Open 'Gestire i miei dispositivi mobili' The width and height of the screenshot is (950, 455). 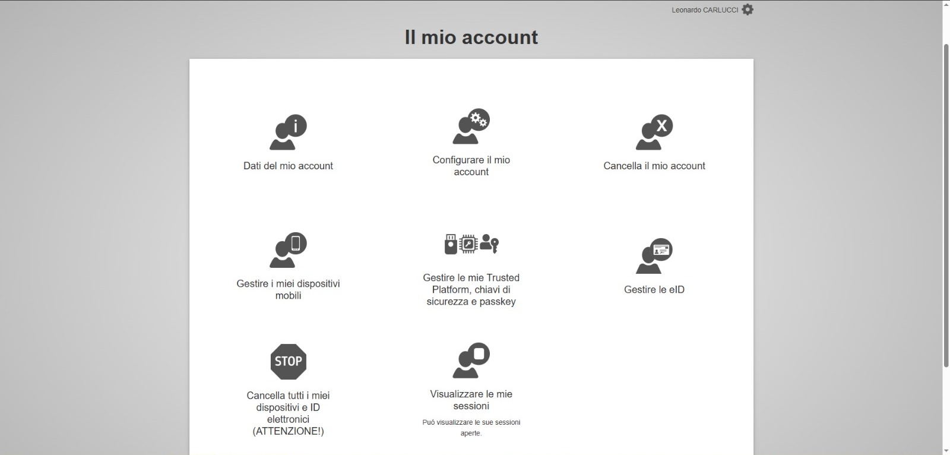click(x=288, y=289)
